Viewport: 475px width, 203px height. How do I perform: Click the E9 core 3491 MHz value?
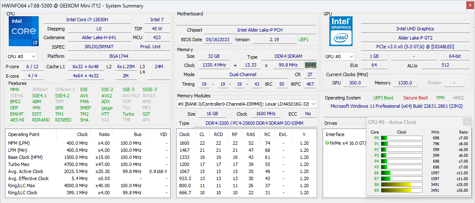(x=435, y=190)
